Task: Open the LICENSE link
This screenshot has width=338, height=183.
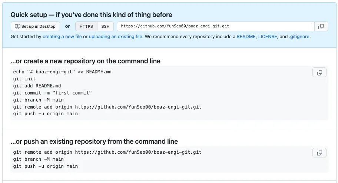Action: pos(267,37)
